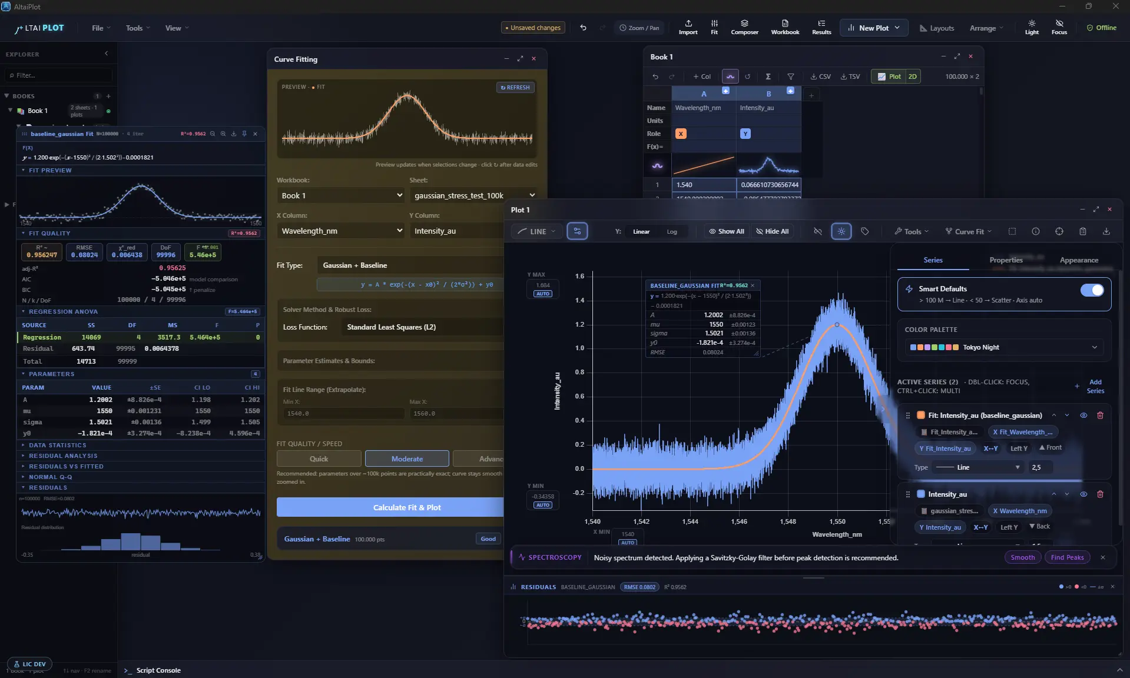This screenshot has height=678, width=1130.
Task: Click the crosshair target icon in Plot 1 toolbar
Action: point(1059,231)
